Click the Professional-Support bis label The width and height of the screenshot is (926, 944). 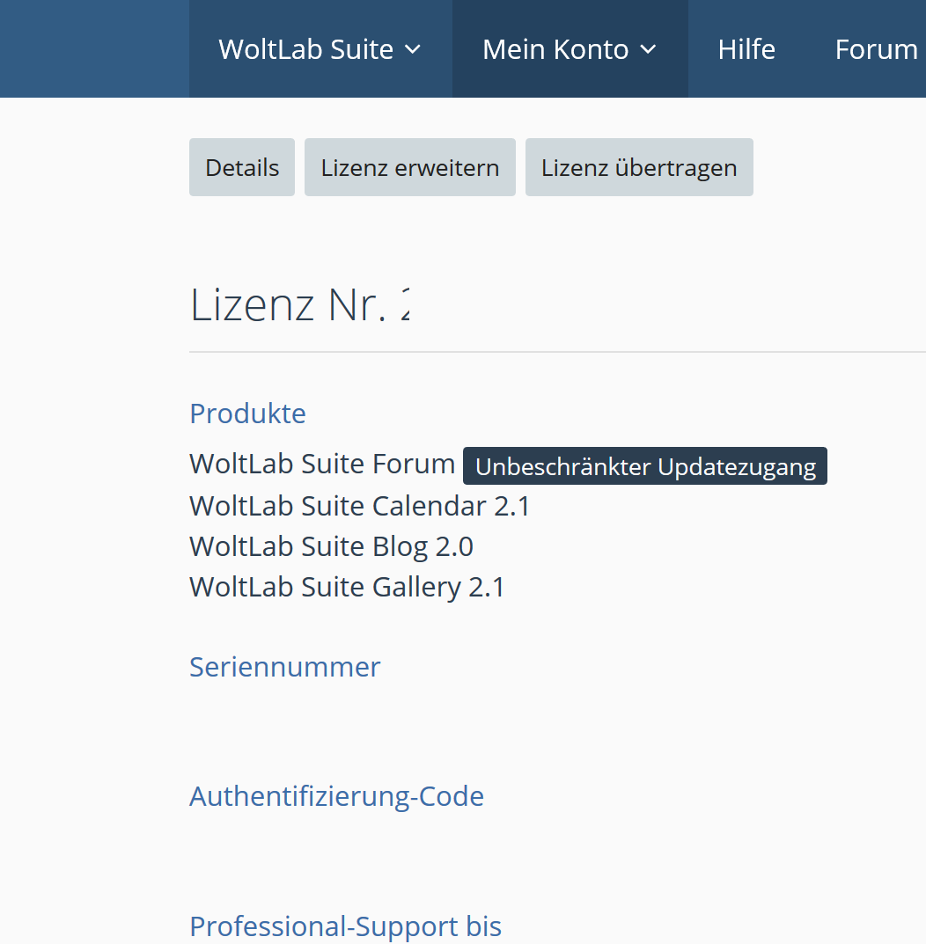click(x=345, y=926)
